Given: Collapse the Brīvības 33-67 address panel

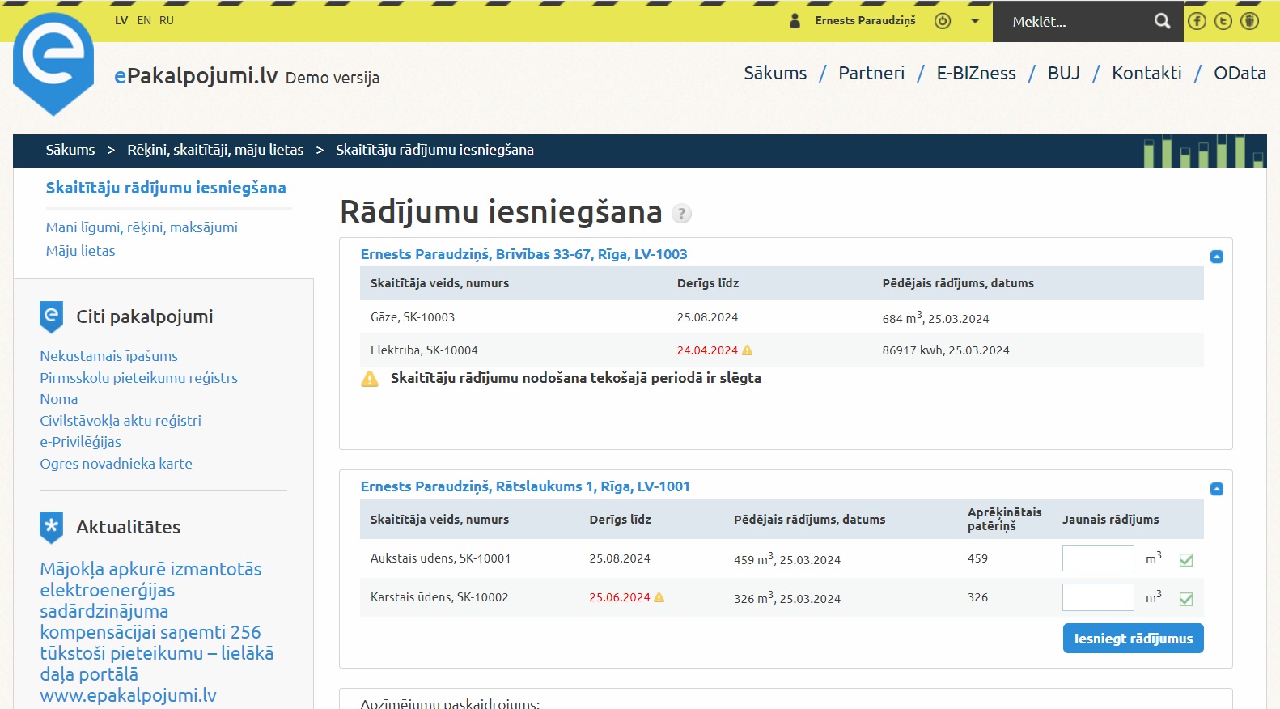Looking at the screenshot, I should [1216, 257].
